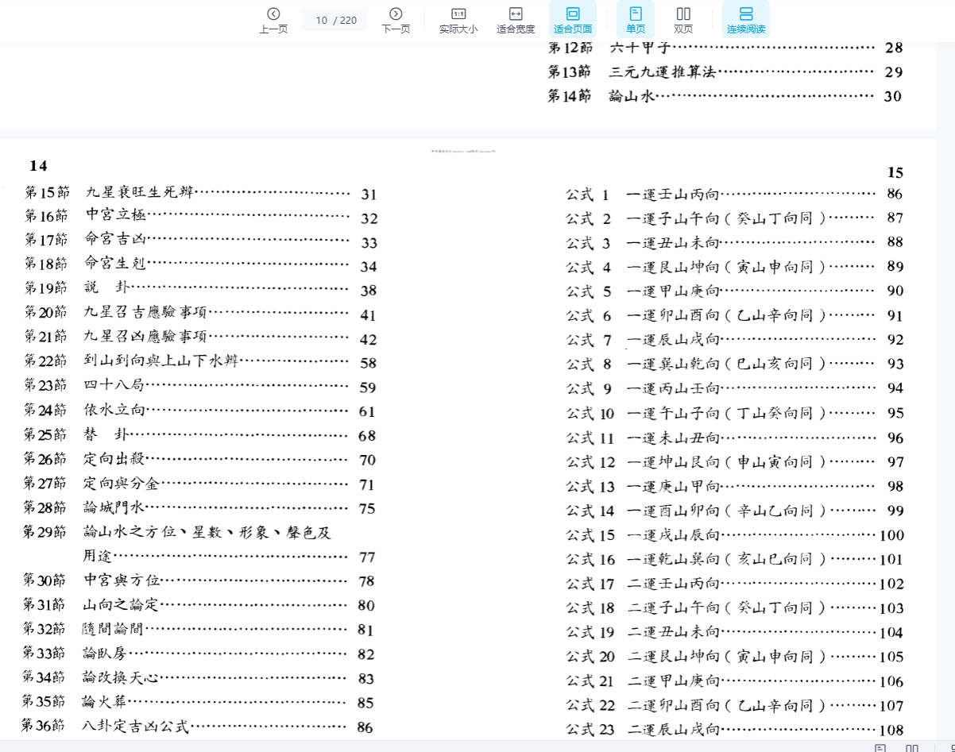Select fit width (适合宽度) view
Viewport: 955px width, 752px height.
516,20
